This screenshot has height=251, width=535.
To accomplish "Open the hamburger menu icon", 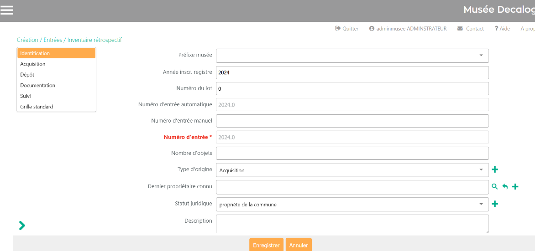I will 7,10.
